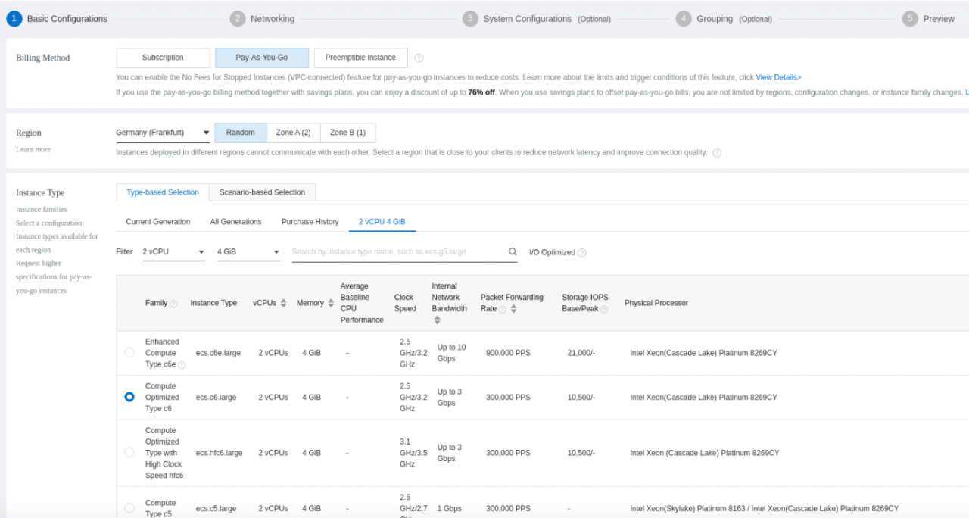Show the I/O Optimized help tooltip
The height and width of the screenshot is (518, 969).
pos(582,253)
